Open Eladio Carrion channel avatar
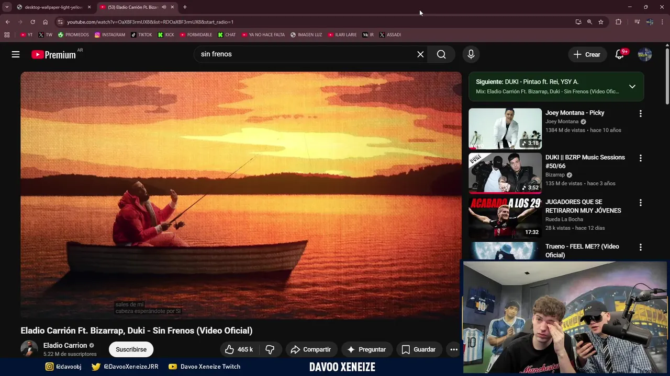Screen dimensions: 670x376 tap(29, 349)
